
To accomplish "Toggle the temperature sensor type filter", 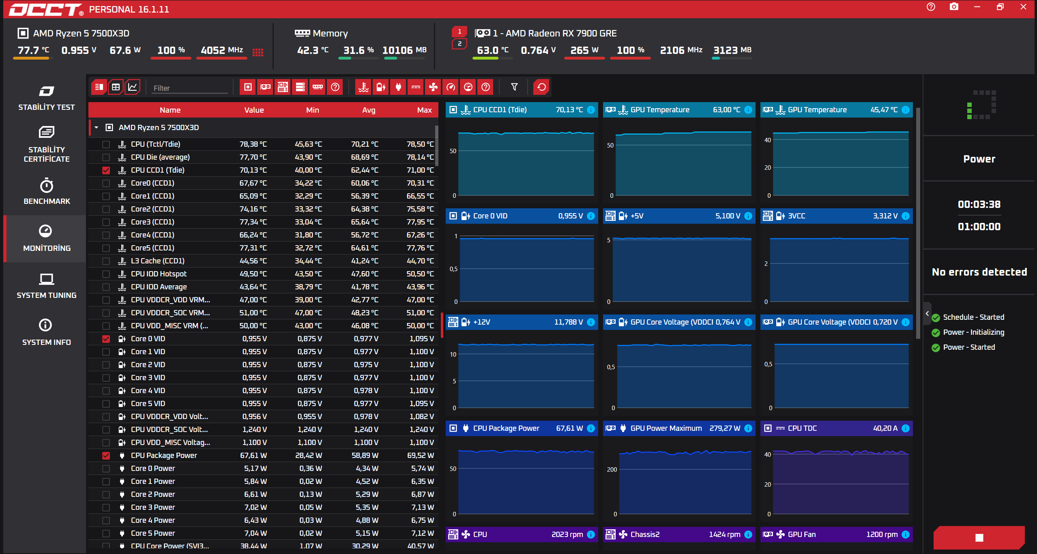I will click(364, 87).
